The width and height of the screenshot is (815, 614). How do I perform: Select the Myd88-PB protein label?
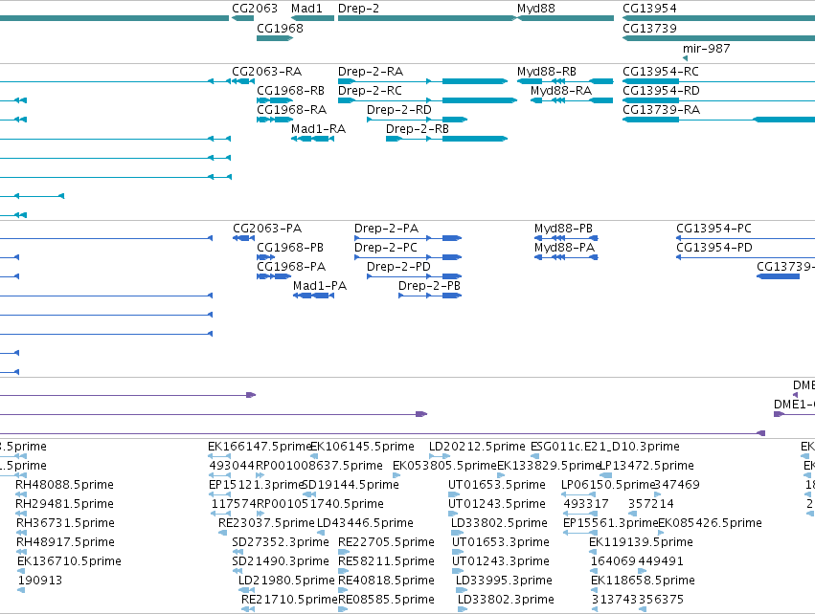[x=563, y=229]
